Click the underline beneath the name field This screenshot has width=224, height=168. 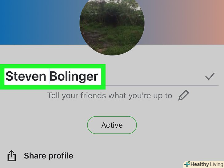(162, 86)
